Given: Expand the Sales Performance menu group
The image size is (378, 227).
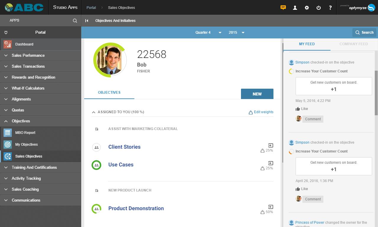Looking at the screenshot, I should (x=28, y=55).
